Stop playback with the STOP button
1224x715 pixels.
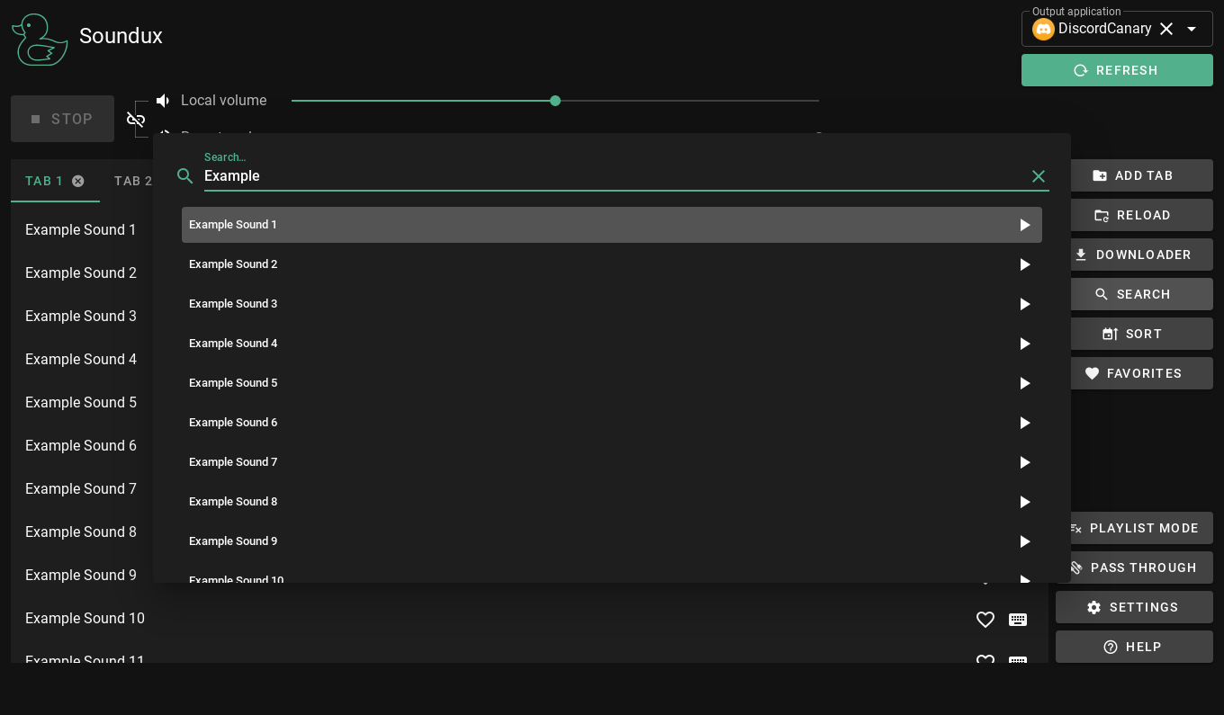tap(62, 119)
